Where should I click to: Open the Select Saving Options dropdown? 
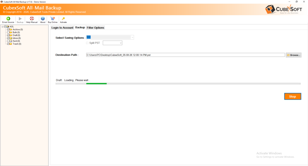(x=110, y=37)
